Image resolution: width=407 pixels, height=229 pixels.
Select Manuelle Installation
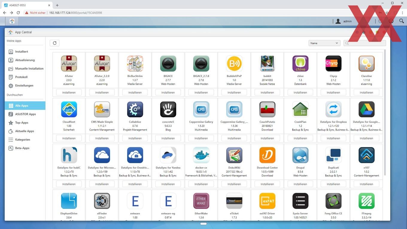click(25, 69)
